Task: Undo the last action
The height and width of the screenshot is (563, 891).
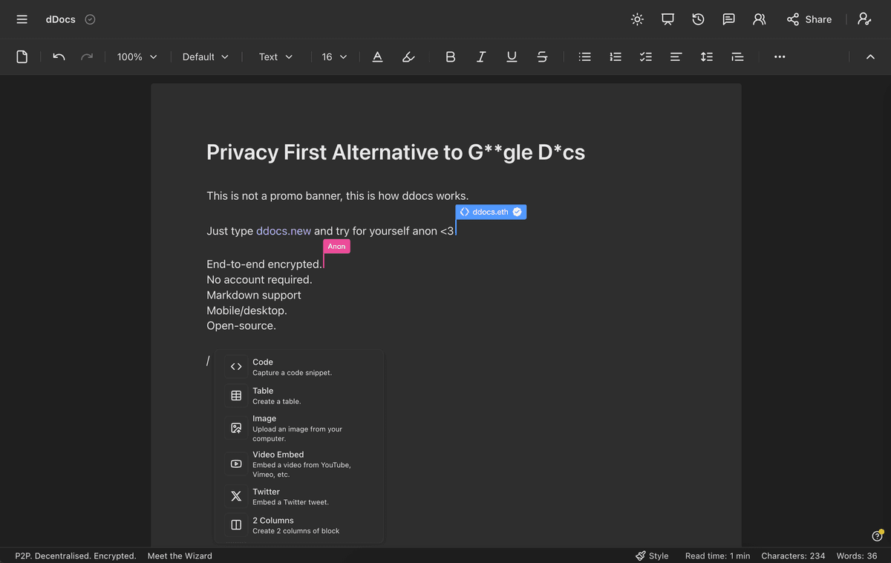Action: click(59, 56)
